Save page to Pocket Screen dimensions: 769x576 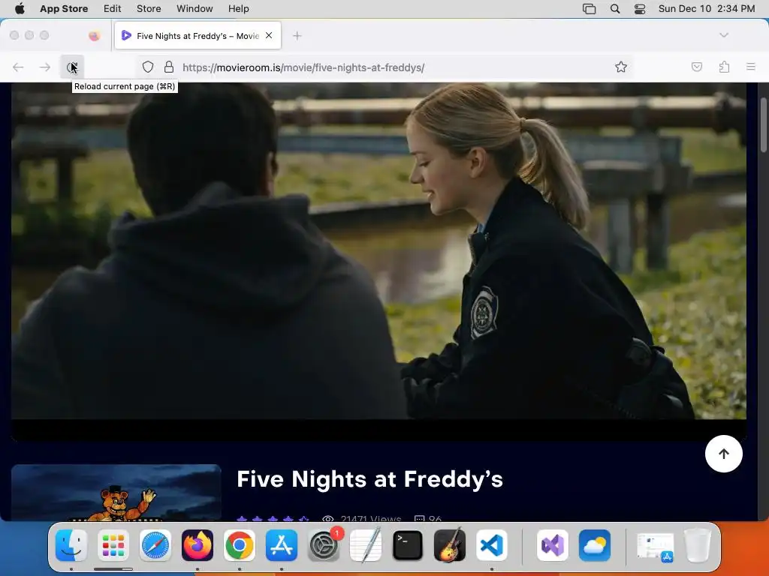coord(696,67)
